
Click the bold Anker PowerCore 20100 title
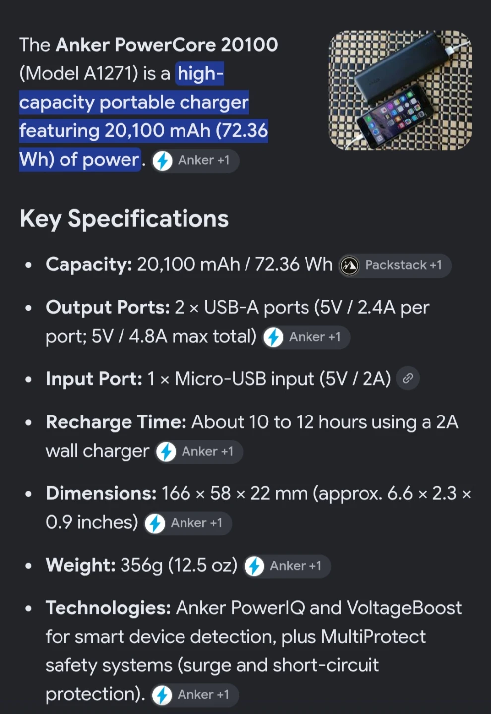point(167,45)
